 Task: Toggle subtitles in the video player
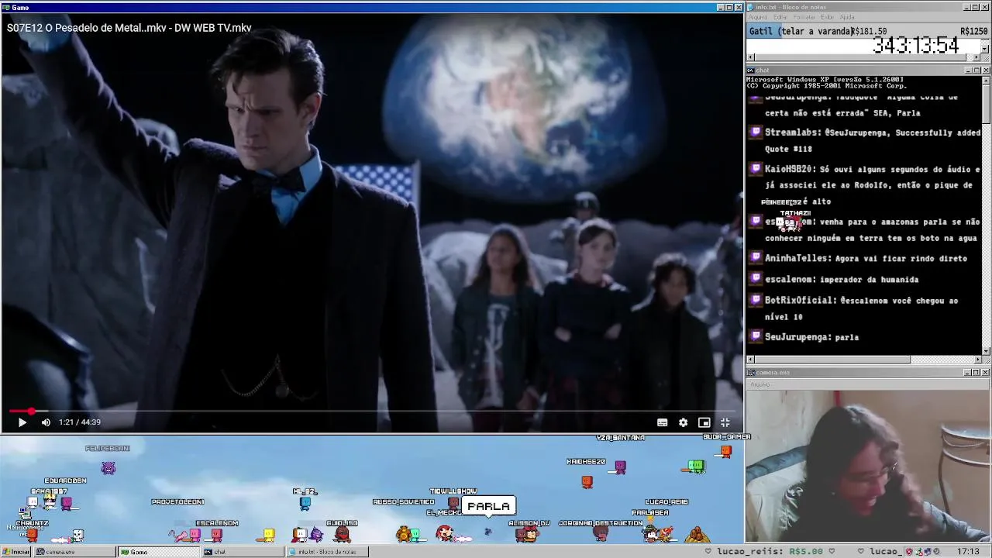(663, 422)
